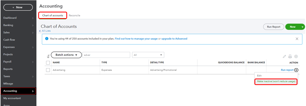Open the gear settings icon for table columns

[296, 56]
